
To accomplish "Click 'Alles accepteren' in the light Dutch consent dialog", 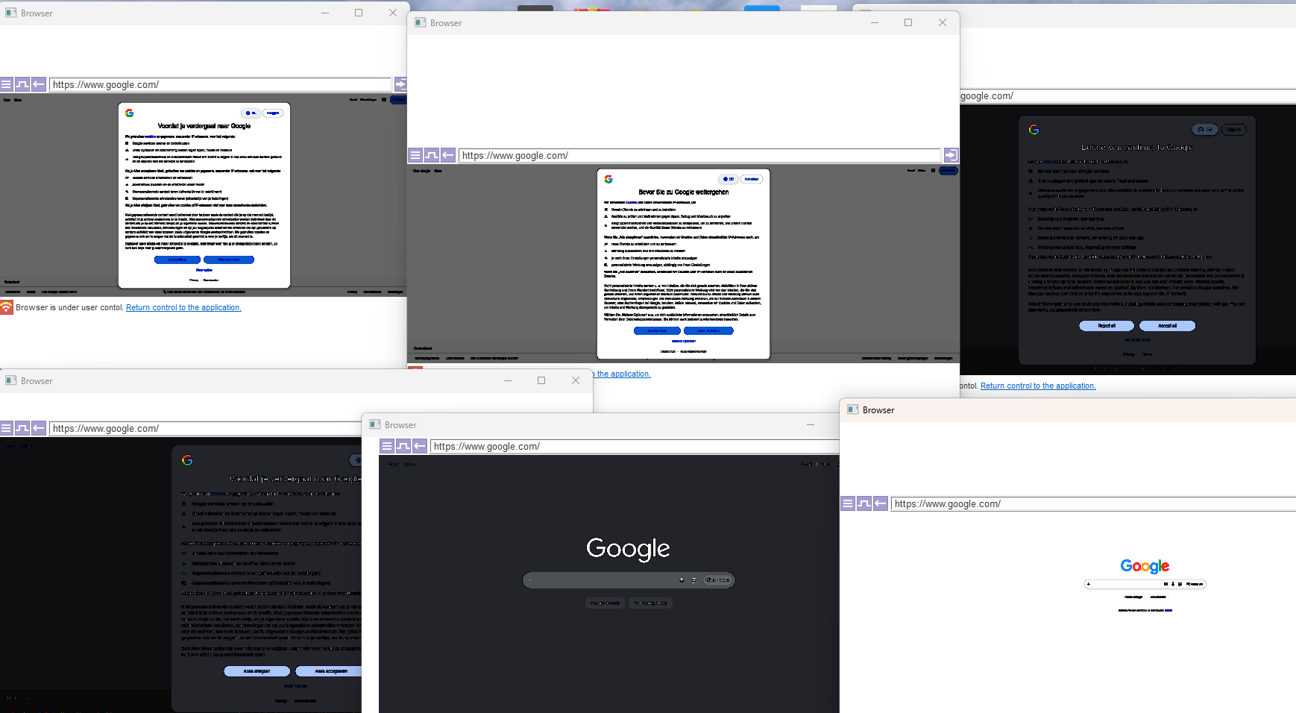I will click(x=229, y=260).
